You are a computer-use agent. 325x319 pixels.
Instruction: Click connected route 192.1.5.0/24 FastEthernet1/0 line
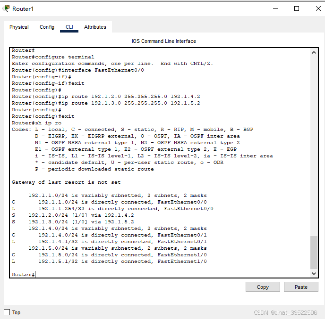[x=109, y=255]
